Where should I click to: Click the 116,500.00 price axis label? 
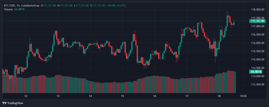257,35
